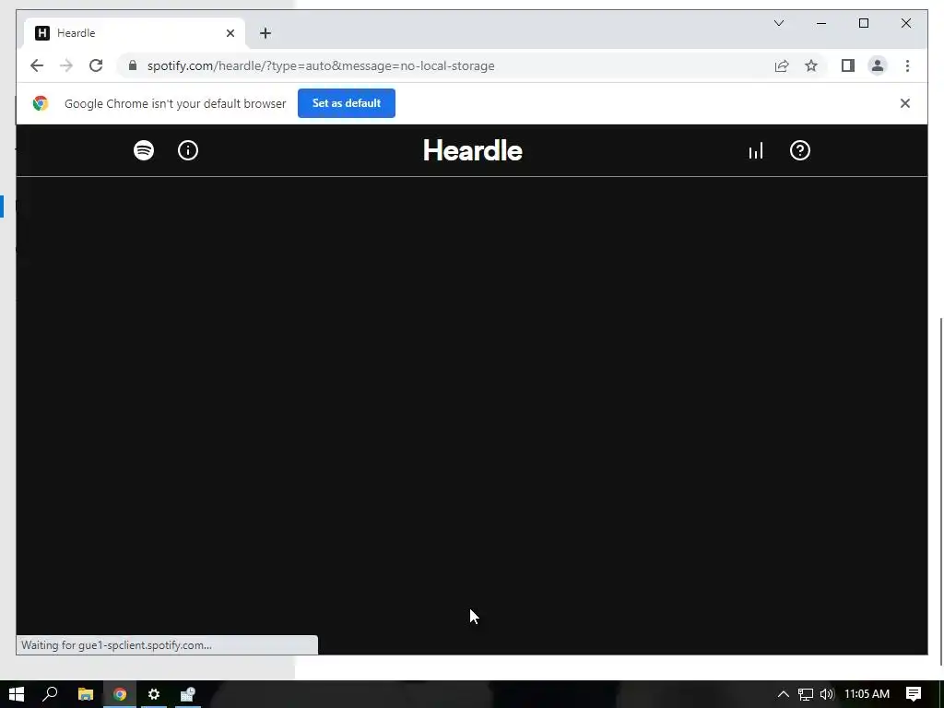
Task: Open Settings gear in the taskbar
Action: 154,694
